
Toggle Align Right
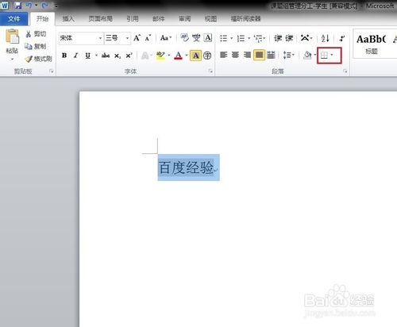[x=247, y=55]
